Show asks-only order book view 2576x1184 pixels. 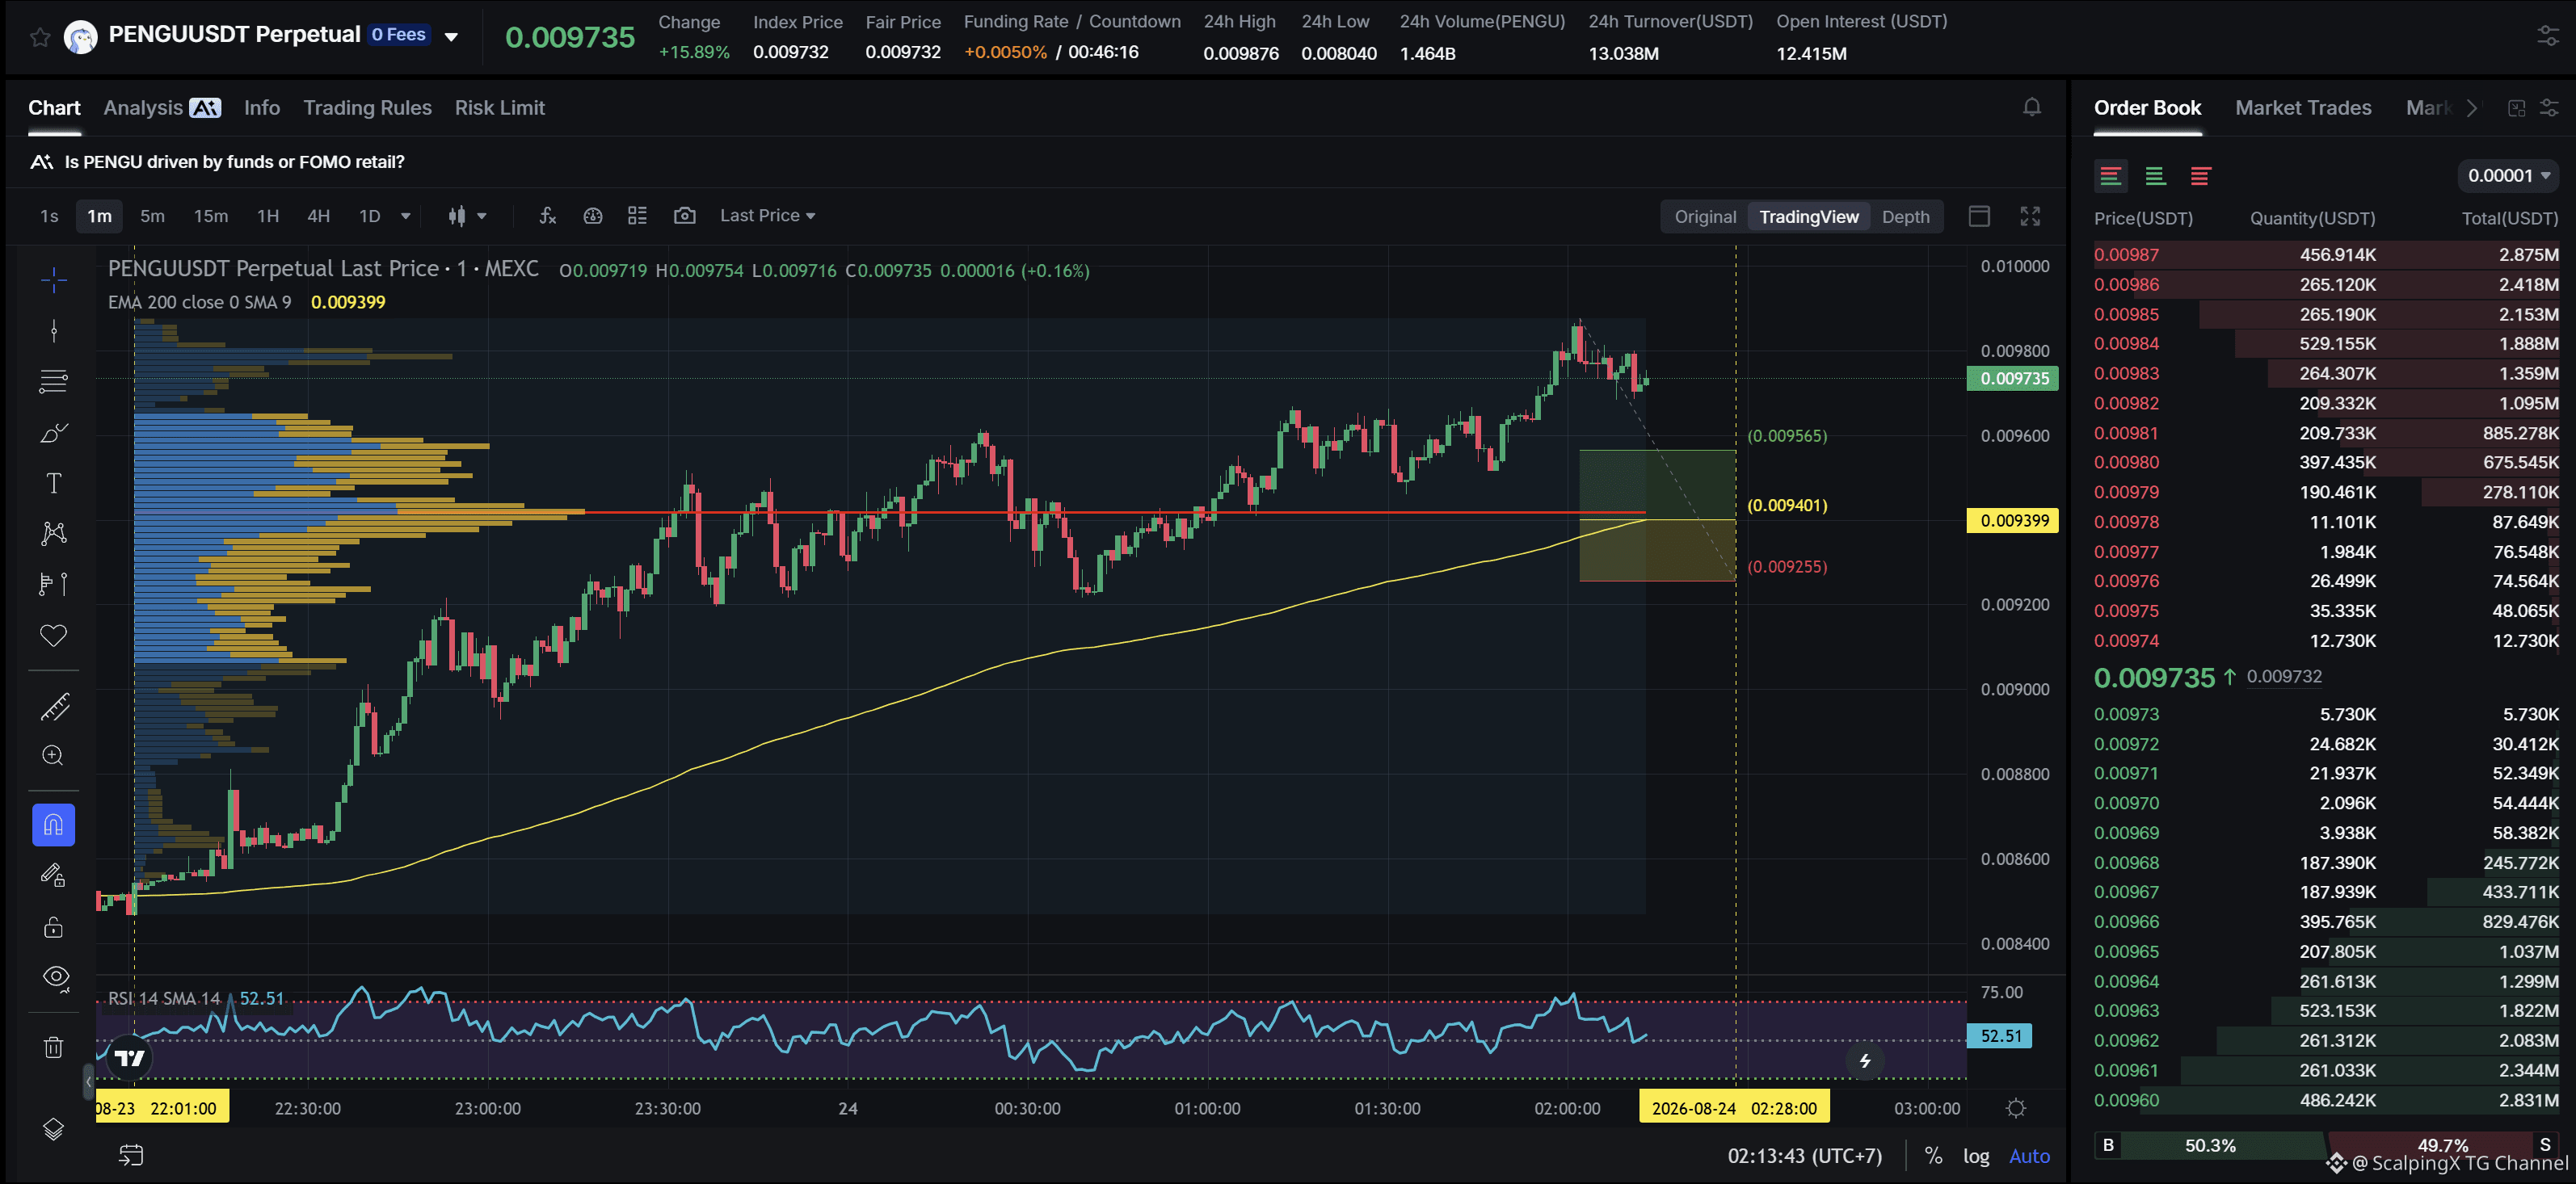coord(2200,176)
